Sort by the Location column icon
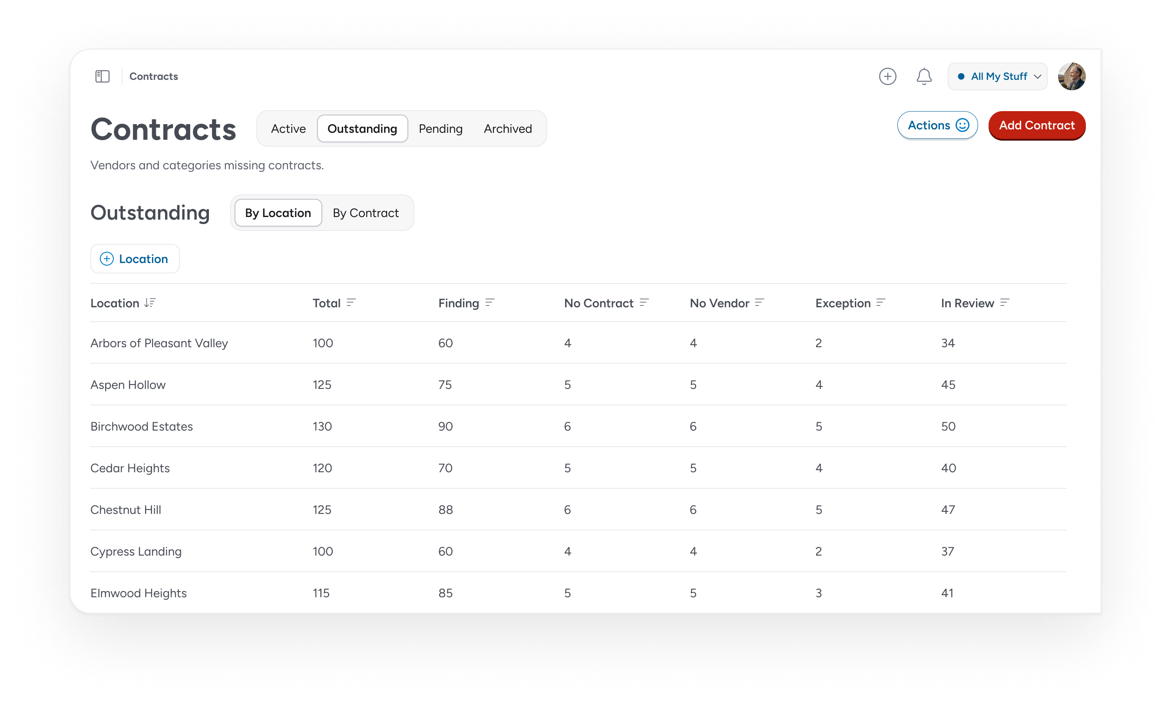Screen dimensions: 1171x704 [150, 303]
